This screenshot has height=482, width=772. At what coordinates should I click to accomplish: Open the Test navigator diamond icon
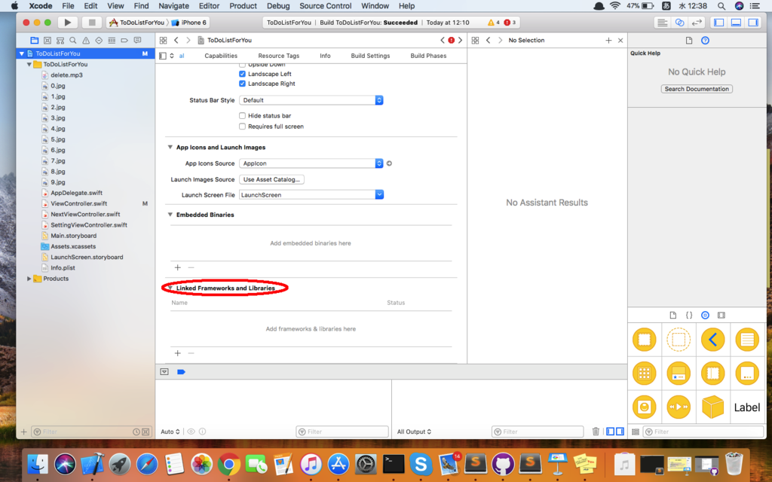(99, 41)
